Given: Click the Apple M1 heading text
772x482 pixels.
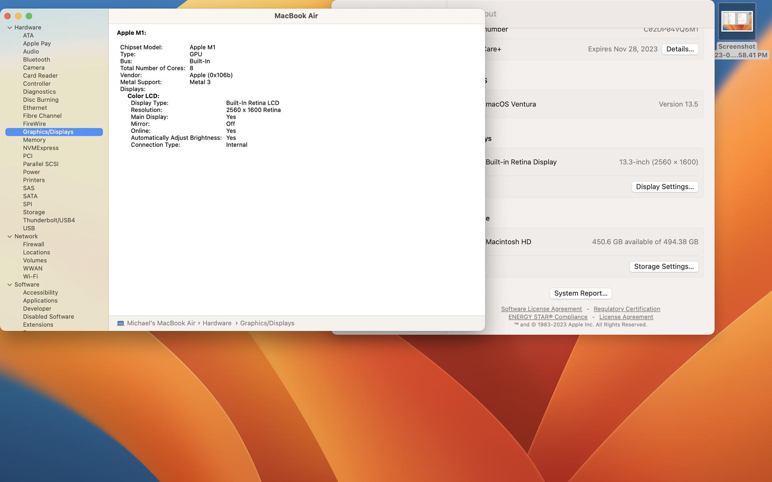Looking at the screenshot, I should [131, 33].
